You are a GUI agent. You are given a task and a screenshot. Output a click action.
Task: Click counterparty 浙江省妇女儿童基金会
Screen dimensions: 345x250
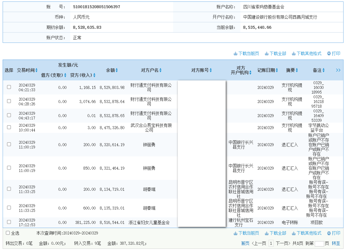(149, 222)
